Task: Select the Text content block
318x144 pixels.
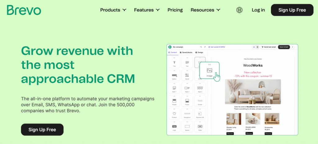Action: (x=187, y=62)
